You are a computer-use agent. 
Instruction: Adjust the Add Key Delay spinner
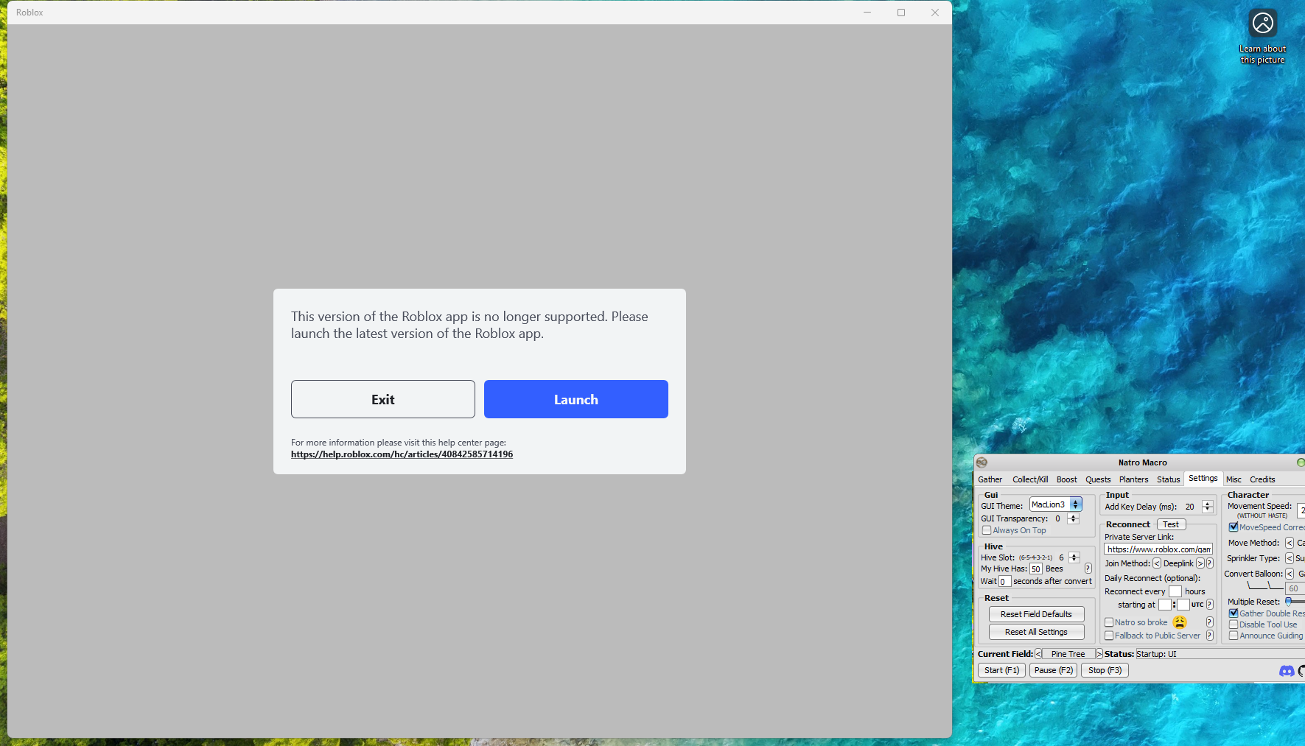click(1207, 507)
